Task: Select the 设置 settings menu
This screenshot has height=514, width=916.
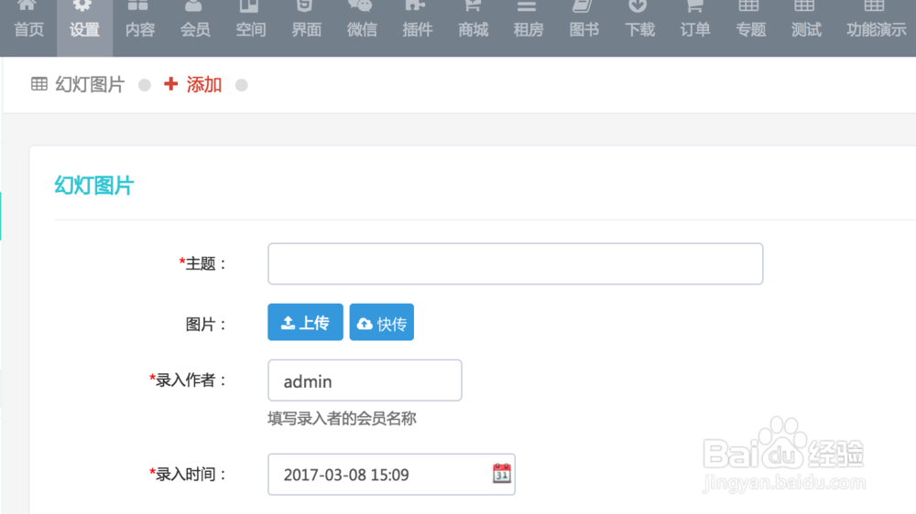Action: tap(84, 28)
